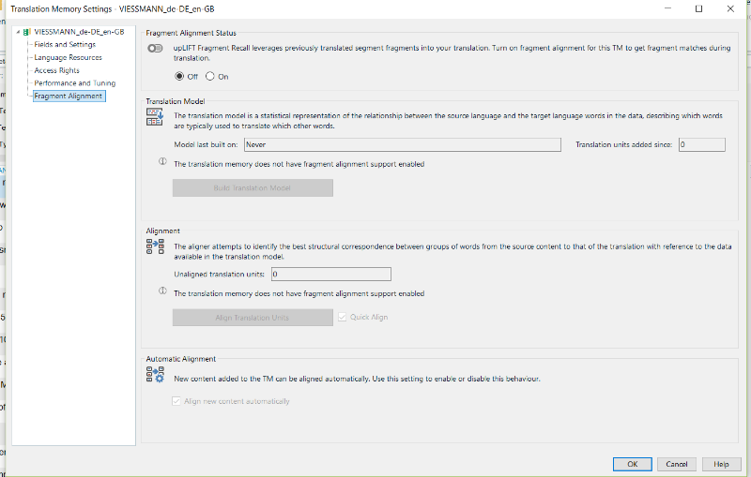Click the Model last built on field
The image size is (751, 477).
click(x=403, y=145)
